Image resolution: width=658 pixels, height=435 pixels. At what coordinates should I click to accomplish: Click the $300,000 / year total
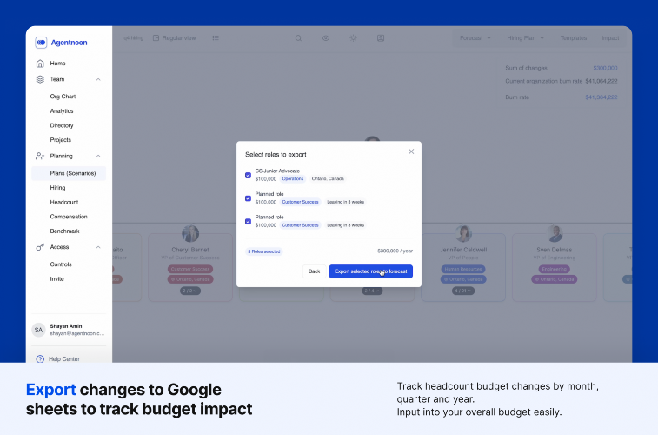pyautogui.click(x=395, y=251)
